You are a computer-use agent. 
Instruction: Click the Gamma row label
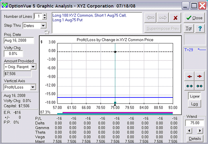pyautogui.click(x=42, y=128)
